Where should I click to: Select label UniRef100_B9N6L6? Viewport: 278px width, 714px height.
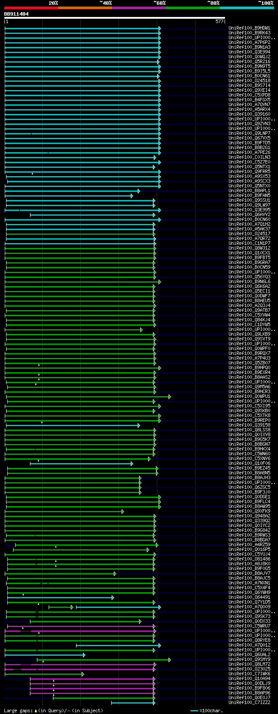pyautogui.click(x=249, y=282)
